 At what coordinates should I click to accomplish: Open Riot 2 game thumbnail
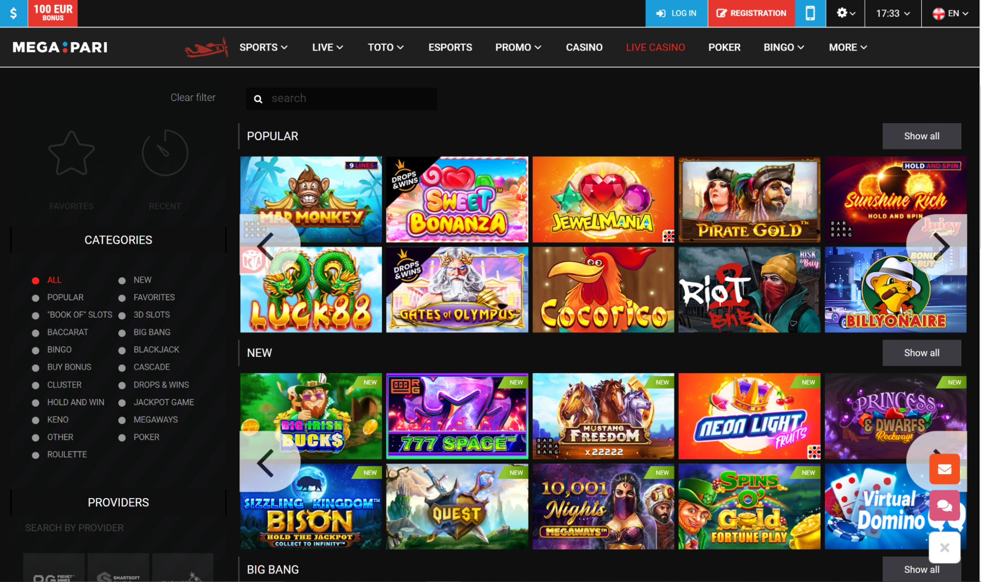click(x=749, y=290)
